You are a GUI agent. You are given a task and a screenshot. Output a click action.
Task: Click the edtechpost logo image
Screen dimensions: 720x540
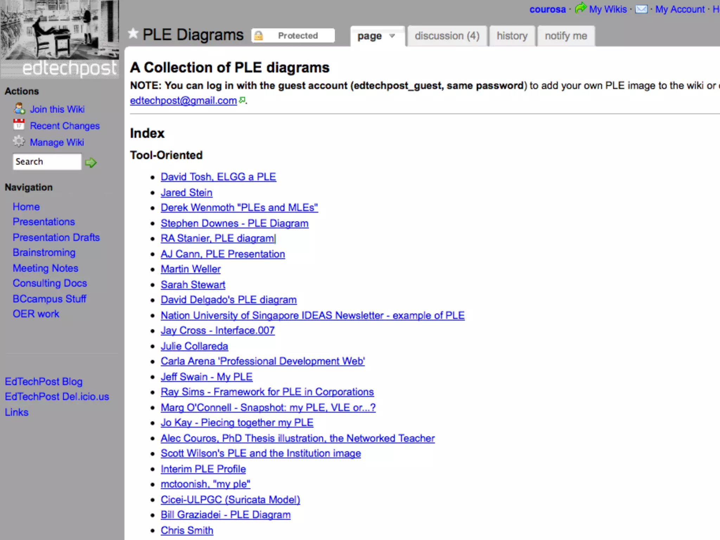pyautogui.click(x=60, y=39)
